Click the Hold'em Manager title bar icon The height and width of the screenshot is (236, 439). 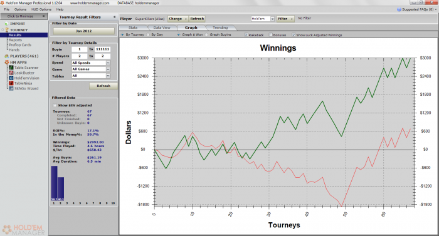click(3, 3)
